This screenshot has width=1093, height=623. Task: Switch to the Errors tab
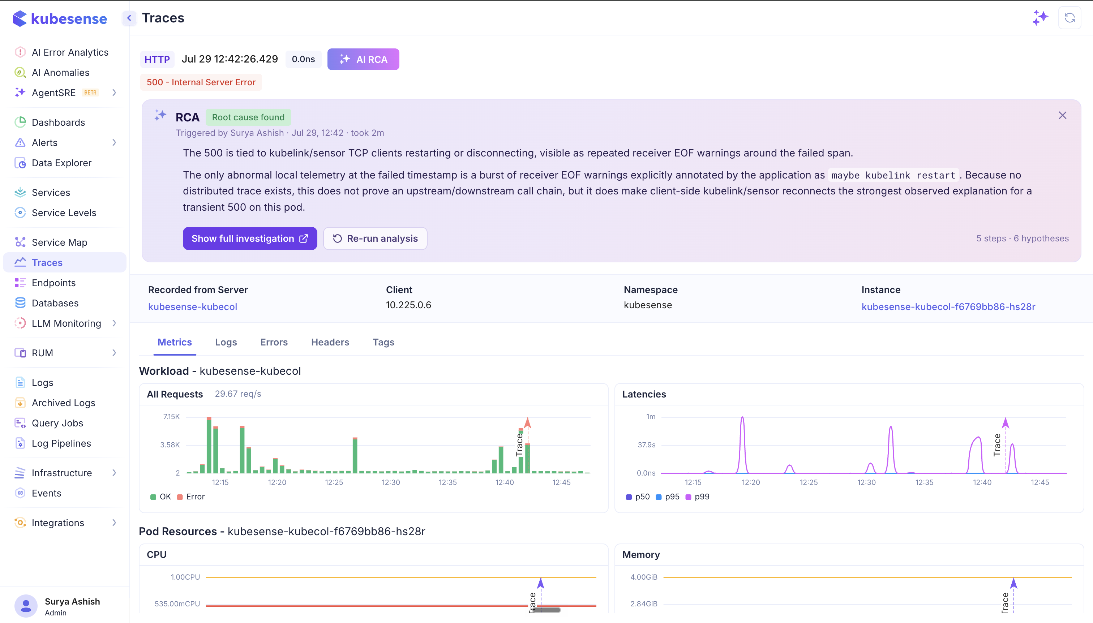274,342
